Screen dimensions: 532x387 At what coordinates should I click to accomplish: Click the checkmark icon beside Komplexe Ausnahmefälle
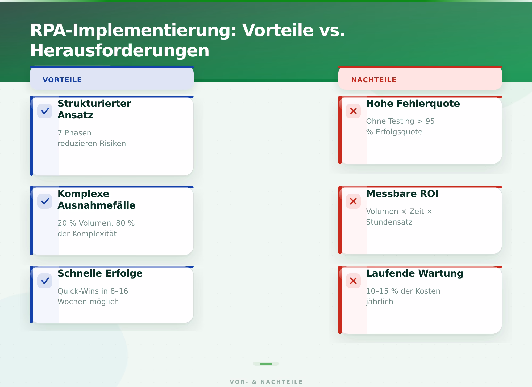click(45, 201)
